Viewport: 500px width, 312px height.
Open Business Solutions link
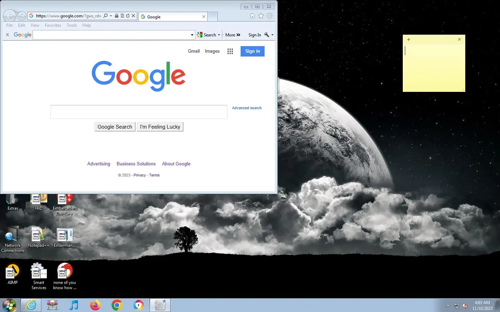click(x=136, y=164)
